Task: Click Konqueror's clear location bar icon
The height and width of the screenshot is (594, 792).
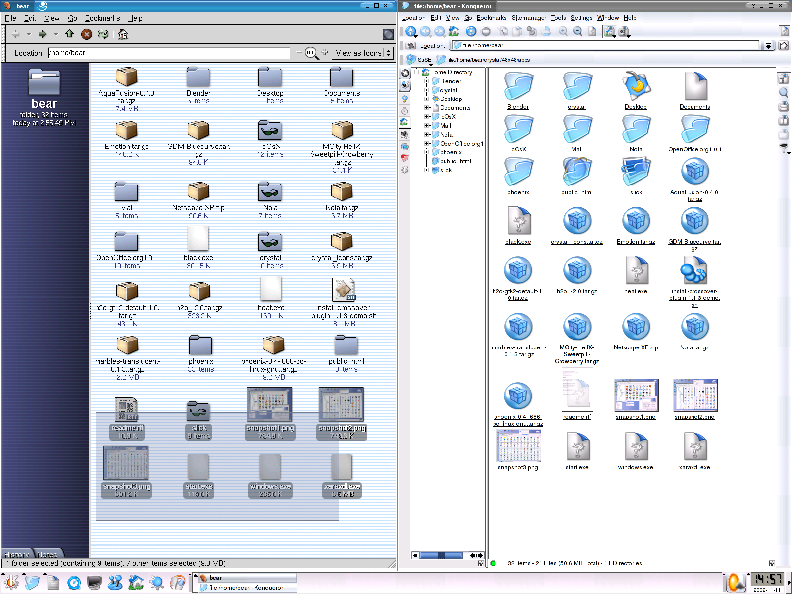Action: [x=411, y=45]
